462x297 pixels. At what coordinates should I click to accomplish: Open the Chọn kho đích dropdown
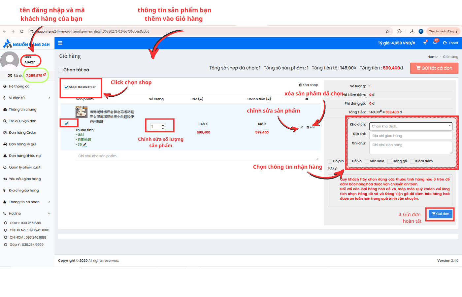(x=411, y=126)
